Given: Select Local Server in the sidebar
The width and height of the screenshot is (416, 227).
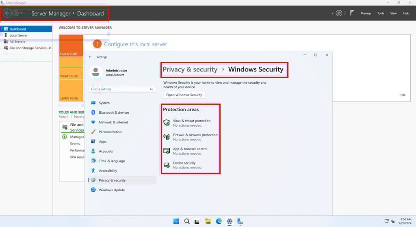Looking at the screenshot, I should pos(19,35).
